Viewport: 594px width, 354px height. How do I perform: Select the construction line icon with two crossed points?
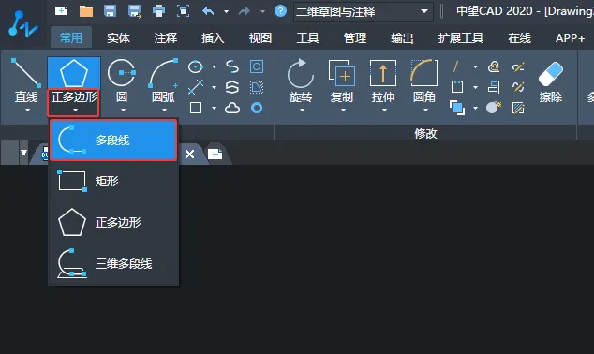point(196,87)
